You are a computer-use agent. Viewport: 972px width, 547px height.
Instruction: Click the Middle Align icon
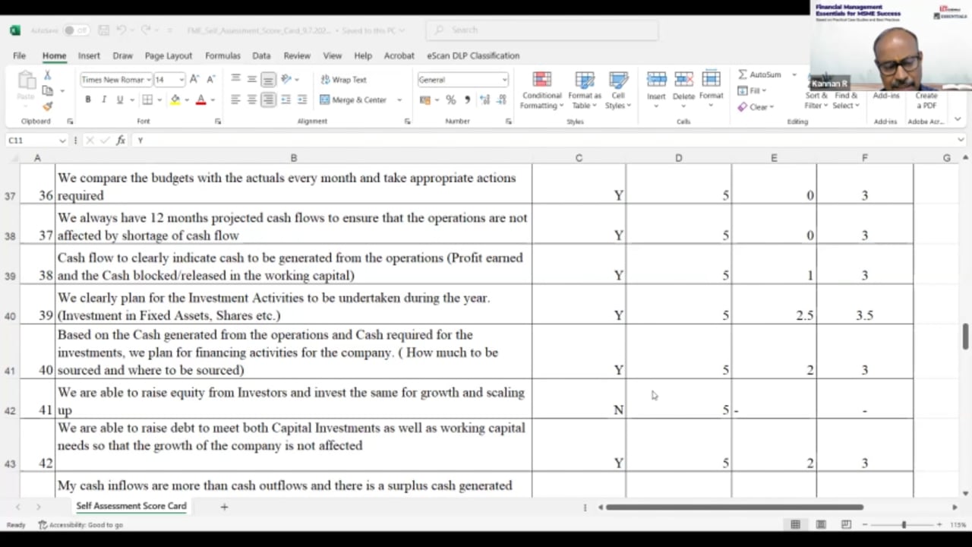pyautogui.click(x=251, y=79)
